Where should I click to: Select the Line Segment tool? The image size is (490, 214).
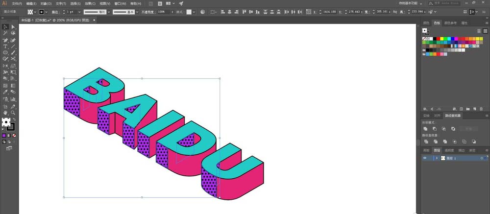(13, 47)
